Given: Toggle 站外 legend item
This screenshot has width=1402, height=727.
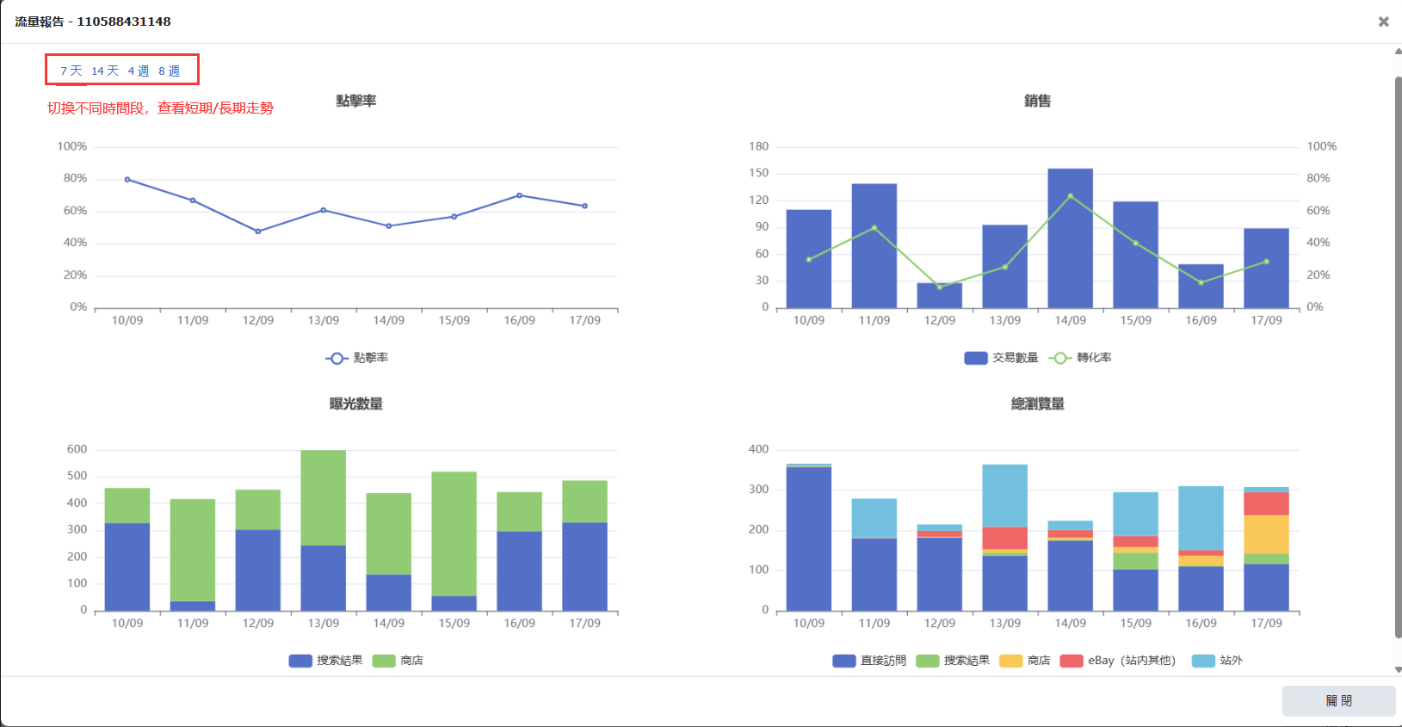Looking at the screenshot, I should point(1203,661).
